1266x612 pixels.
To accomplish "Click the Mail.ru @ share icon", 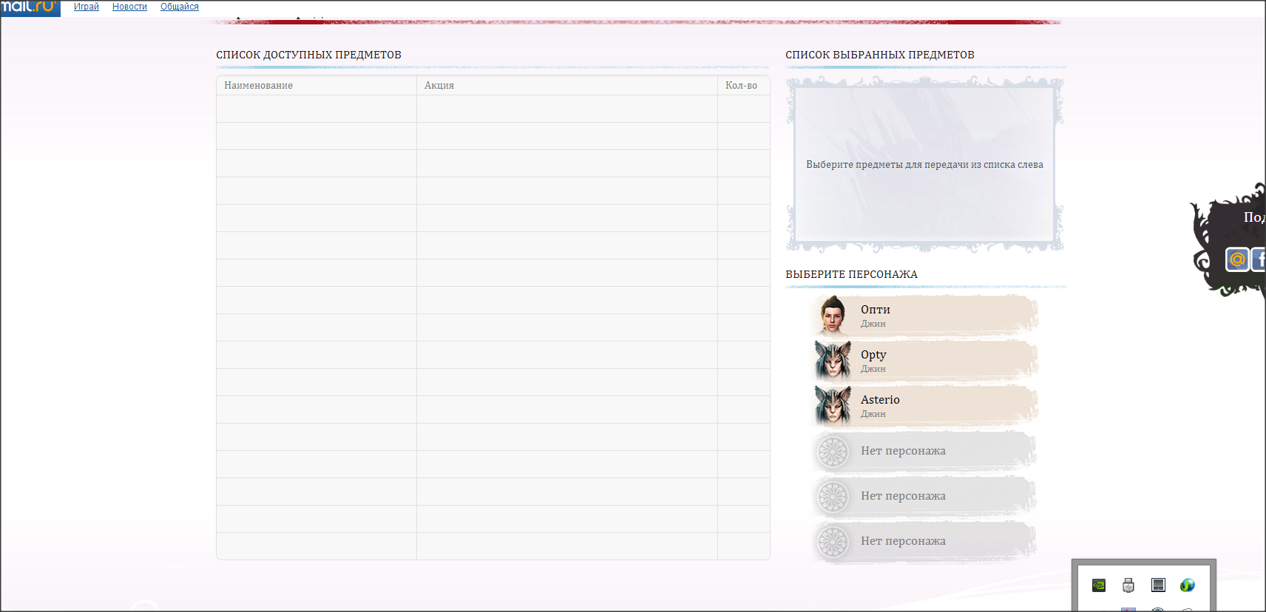I will click(x=1237, y=259).
